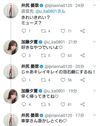
Task: Reply to the 早く帰ってきてね tweet
Action: coord(24,105)
